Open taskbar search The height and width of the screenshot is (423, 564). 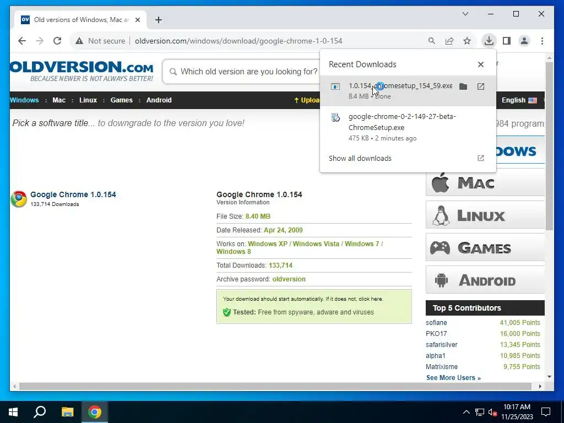coord(40,412)
